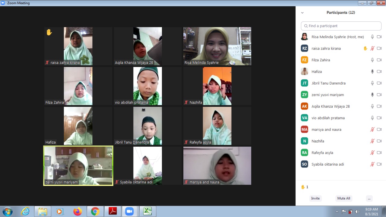Click the ZY avatar for zerni yusvi mariyam
The width and height of the screenshot is (386, 217).
[305, 95]
